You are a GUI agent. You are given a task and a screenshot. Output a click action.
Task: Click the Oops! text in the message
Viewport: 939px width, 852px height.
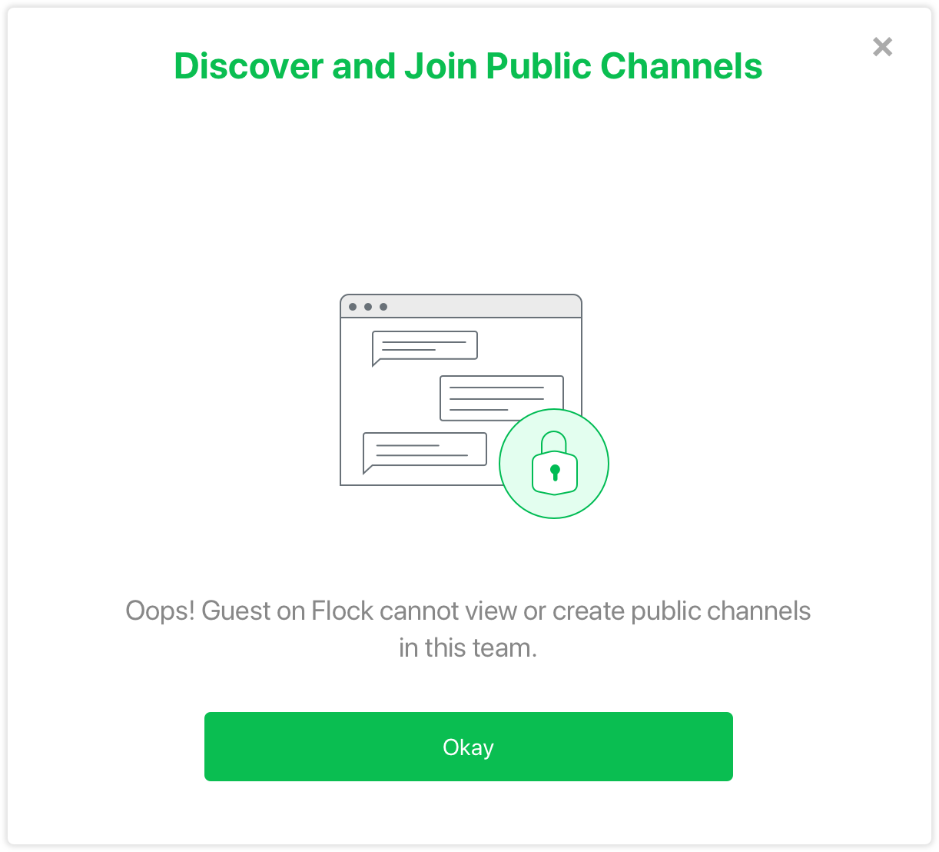click(x=160, y=611)
